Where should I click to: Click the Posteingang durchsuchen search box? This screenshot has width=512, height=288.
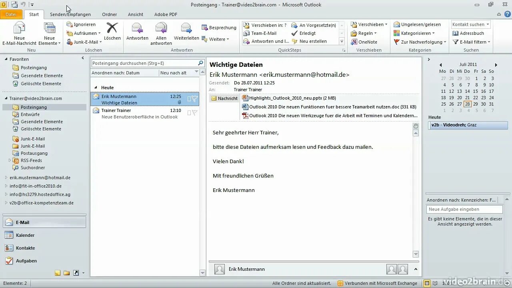[144, 63]
